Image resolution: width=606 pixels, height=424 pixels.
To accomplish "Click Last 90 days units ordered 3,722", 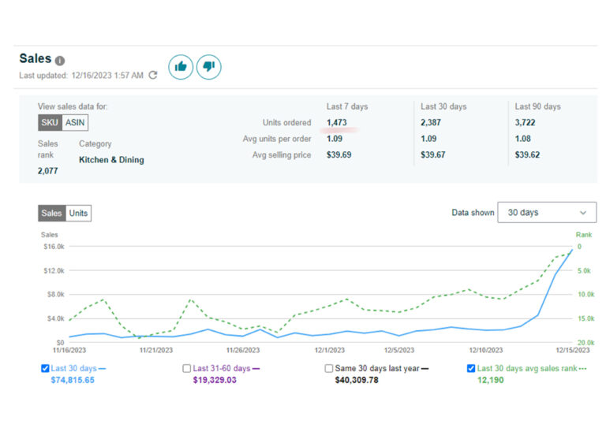I will (x=525, y=122).
